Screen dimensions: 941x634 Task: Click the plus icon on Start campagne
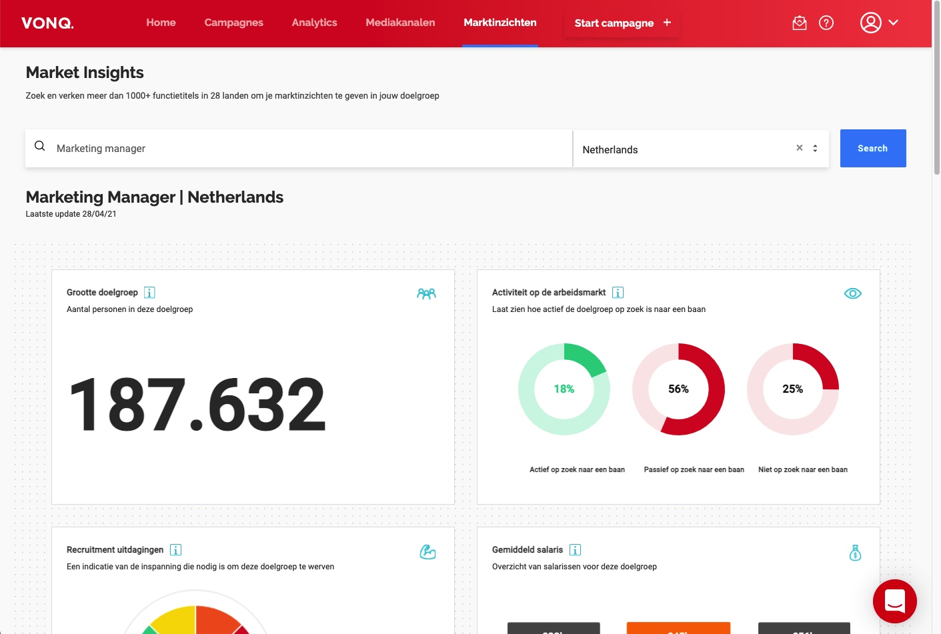click(667, 23)
